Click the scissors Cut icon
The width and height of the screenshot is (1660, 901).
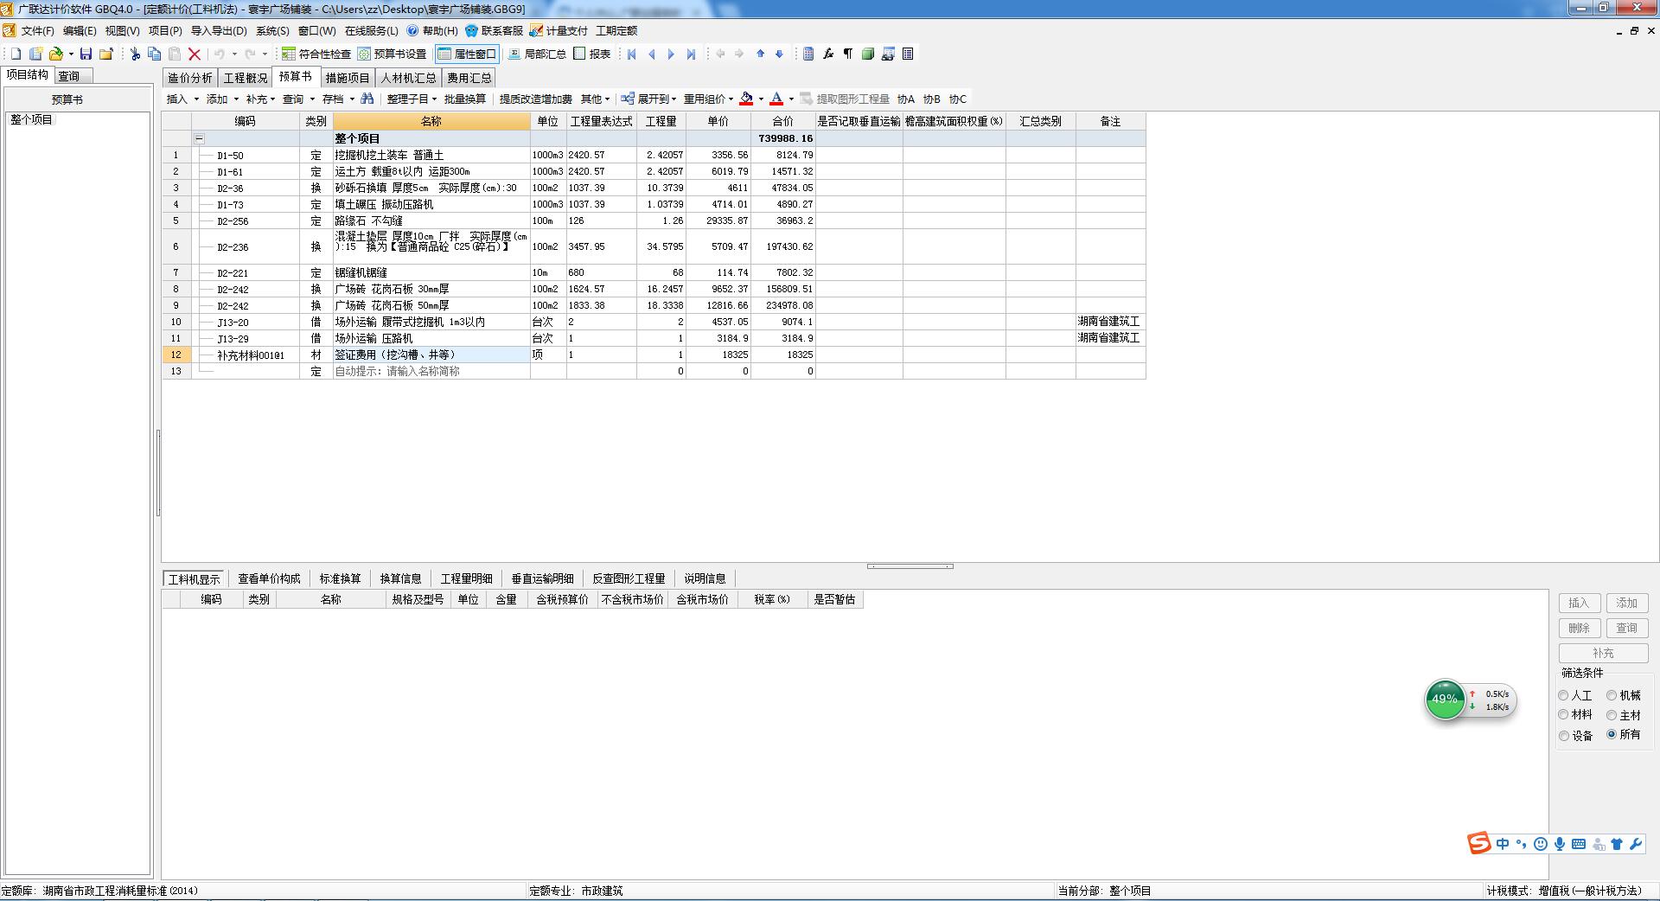(135, 54)
